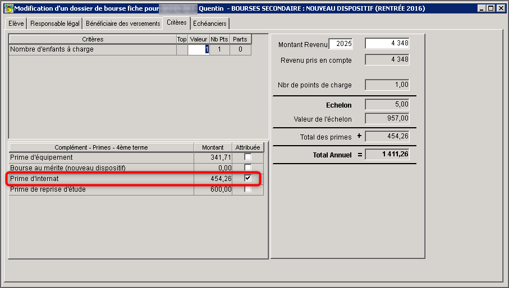Click the Valeur column header
The image size is (509, 288).
pyautogui.click(x=198, y=39)
